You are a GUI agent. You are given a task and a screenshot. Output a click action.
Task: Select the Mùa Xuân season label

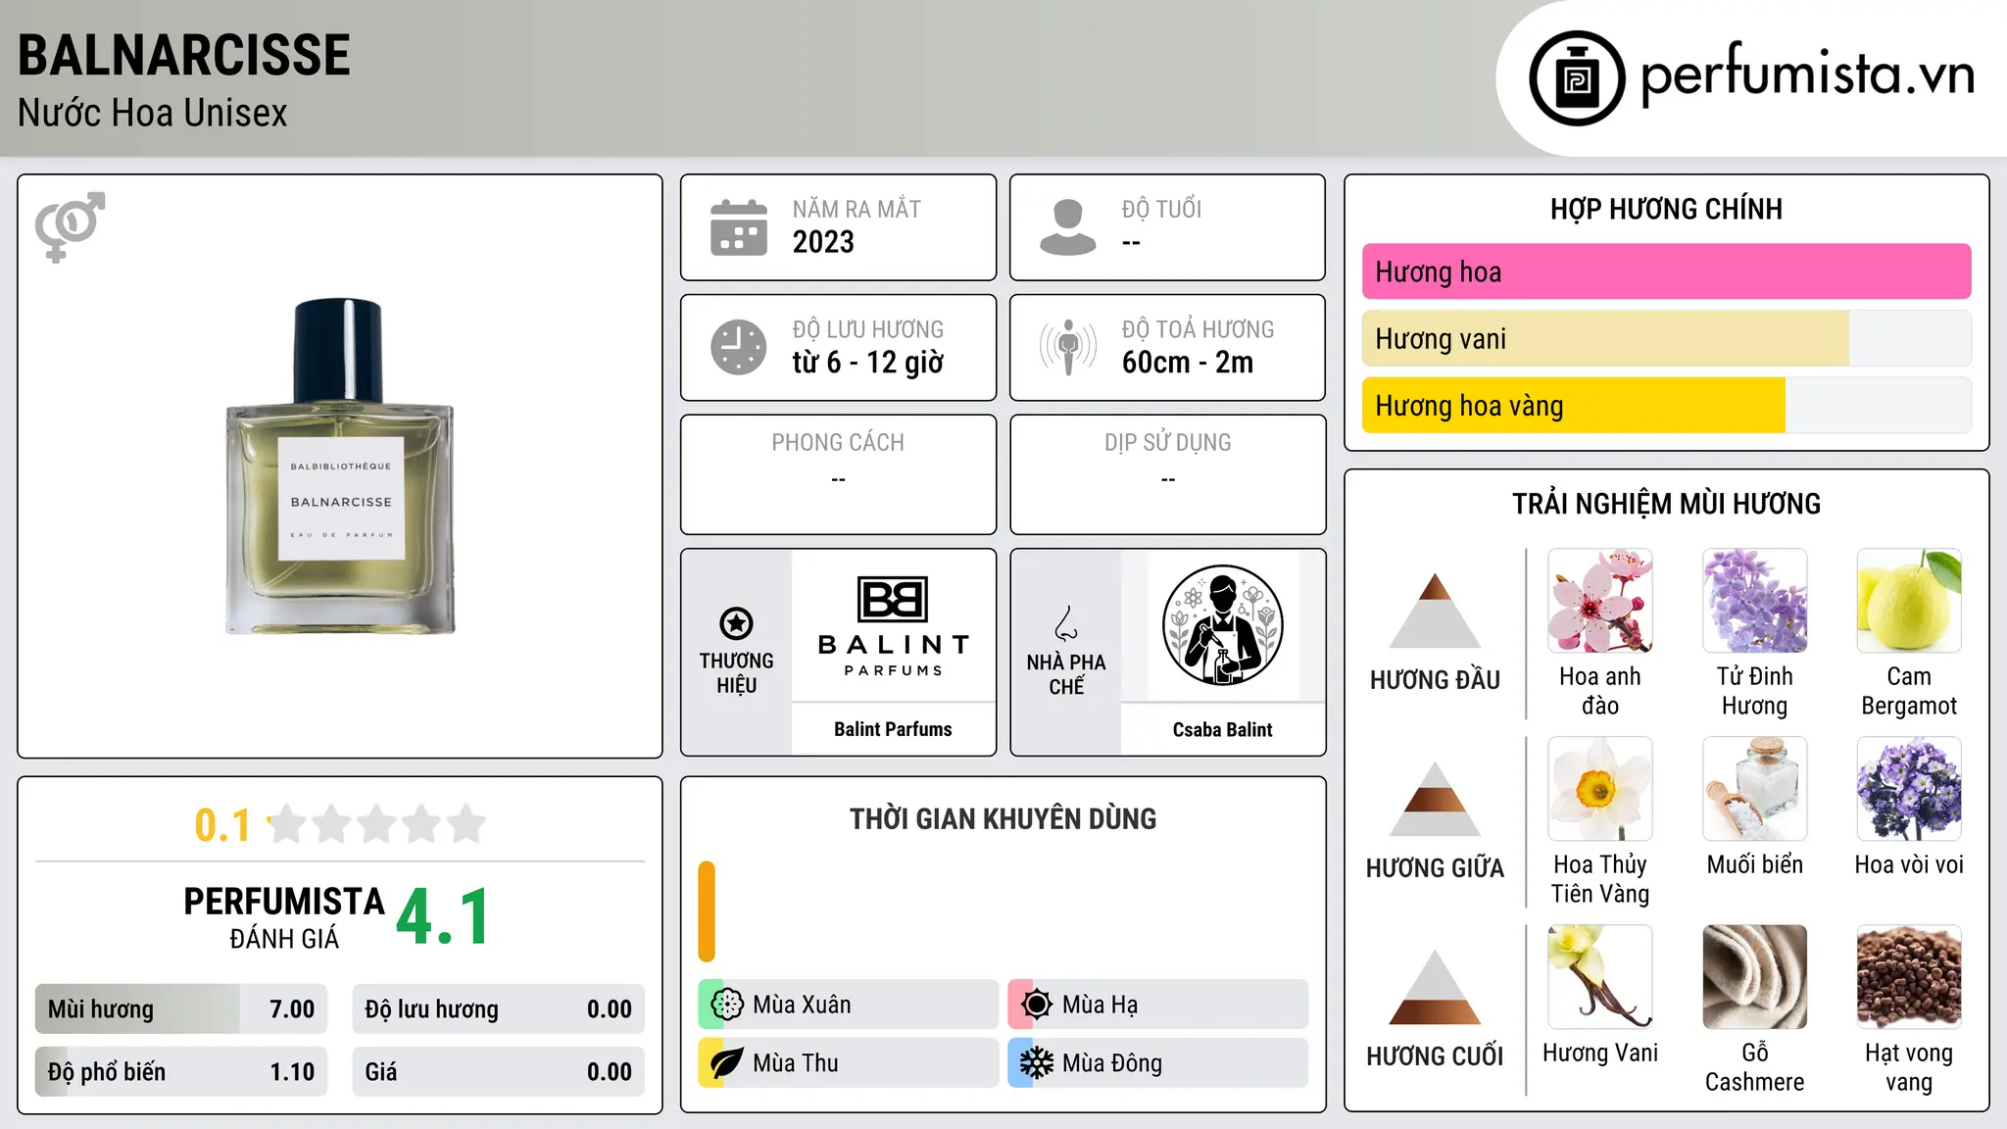[x=802, y=1005]
